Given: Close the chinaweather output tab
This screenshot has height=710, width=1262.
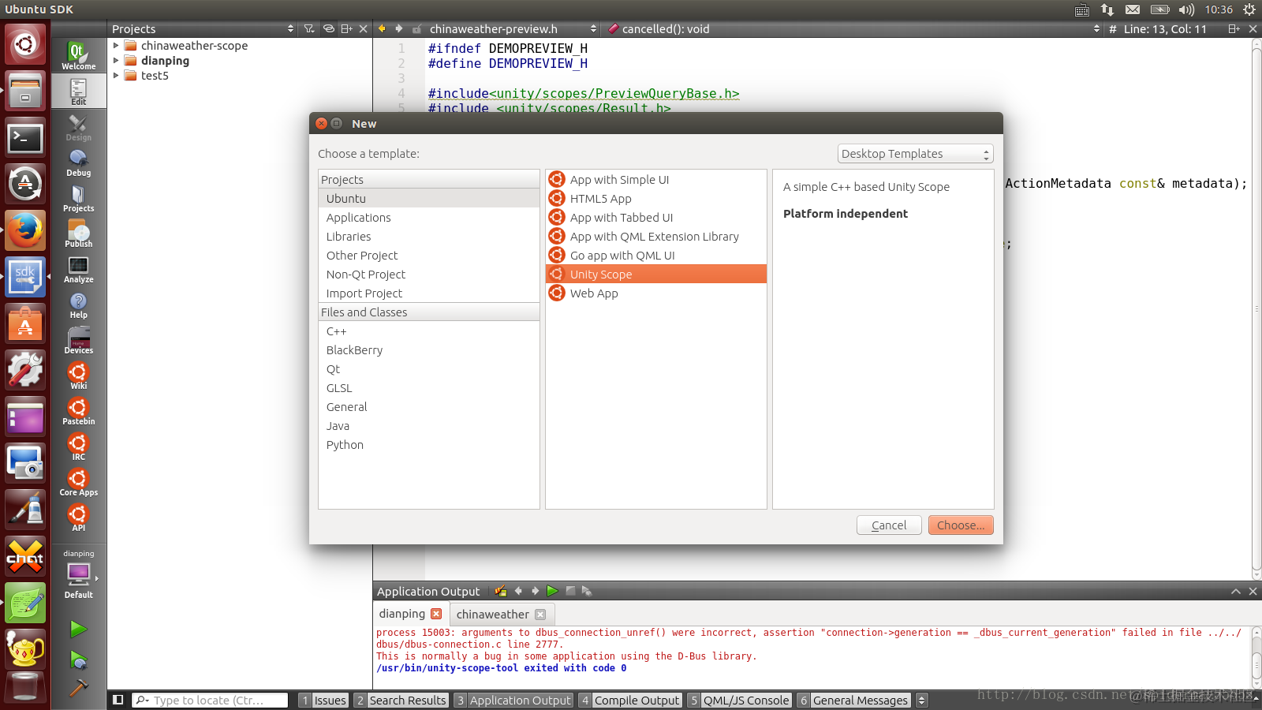Looking at the screenshot, I should pos(540,615).
